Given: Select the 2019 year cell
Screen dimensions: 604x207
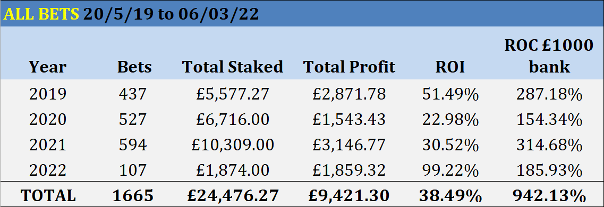Looking at the screenshot, I should (x=48, y=94).
